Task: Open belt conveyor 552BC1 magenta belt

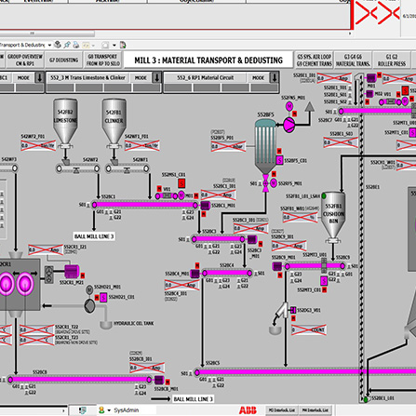Action: (144, 205)
